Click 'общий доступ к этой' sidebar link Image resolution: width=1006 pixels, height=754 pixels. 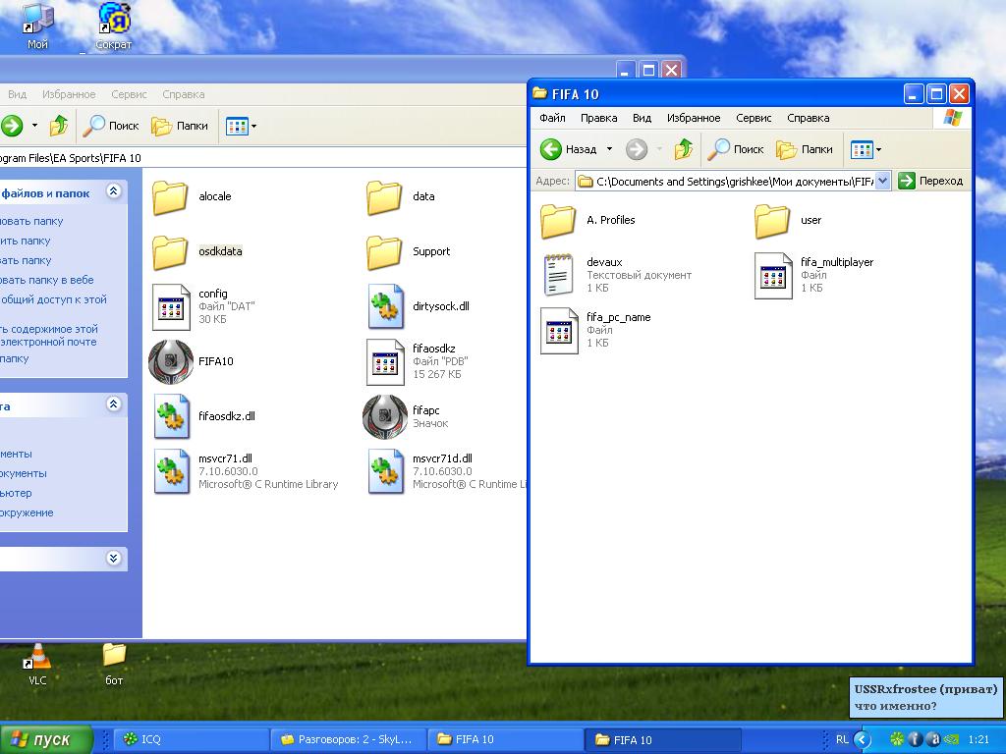53,299
